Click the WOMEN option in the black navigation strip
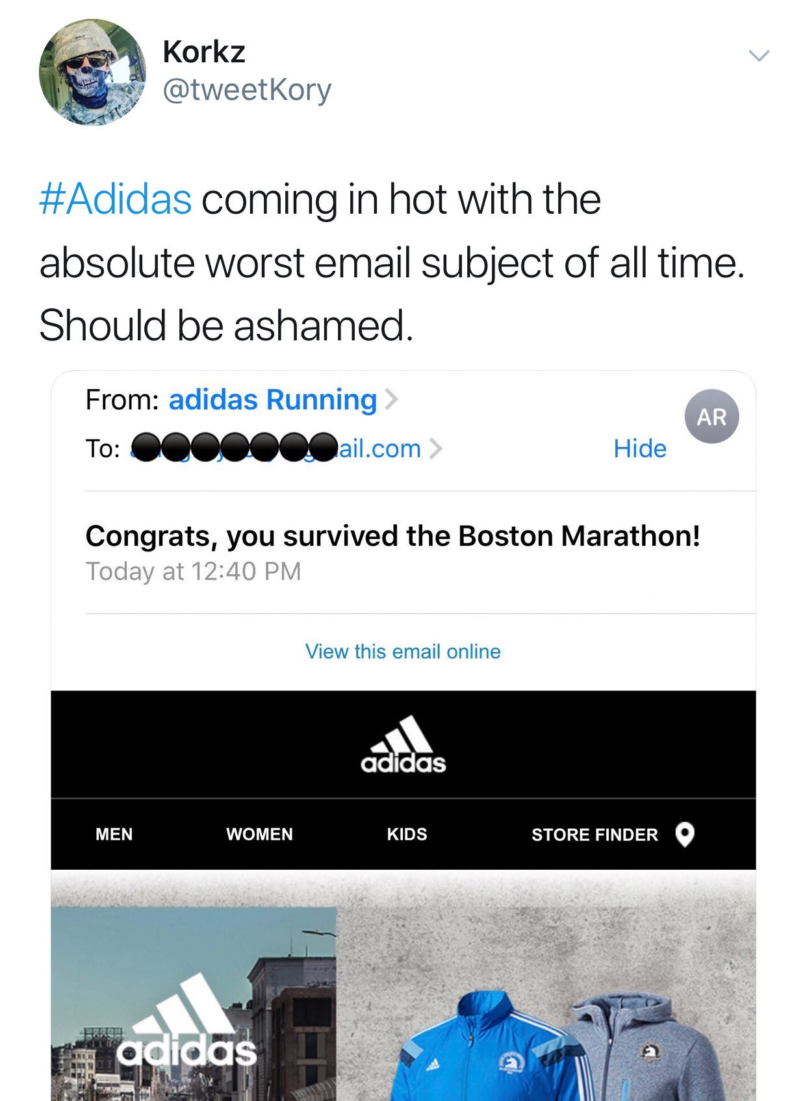Image resolution: width=807 pixels, height=1101 pixels. pyautogui.click(x=260, y=835)
